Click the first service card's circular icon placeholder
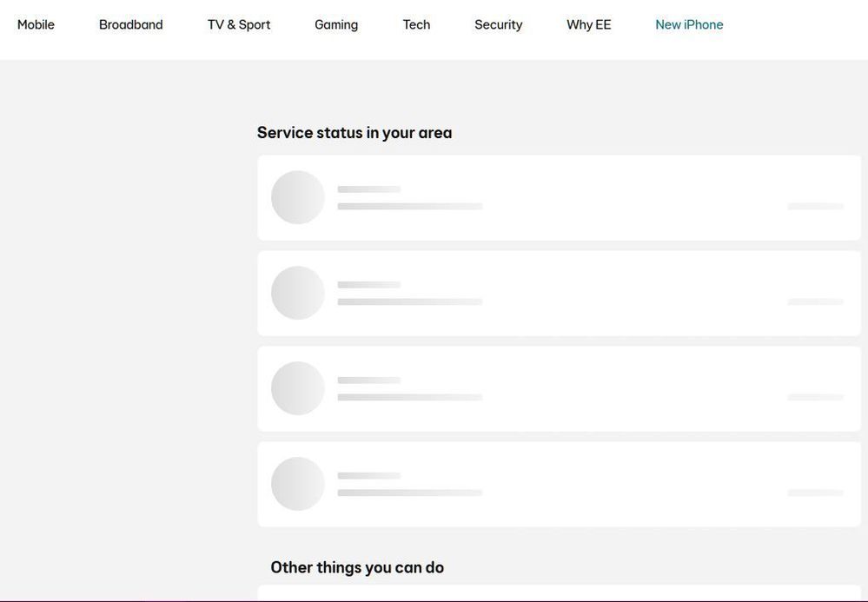 tap(298, 197)
